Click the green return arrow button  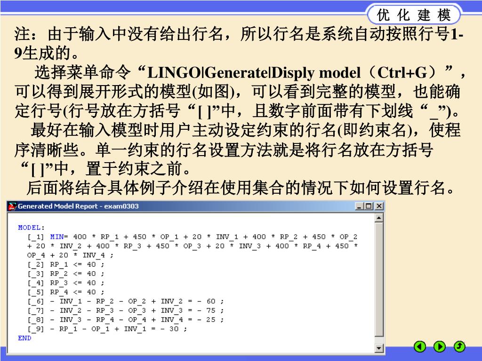click(x=459, y=347)
